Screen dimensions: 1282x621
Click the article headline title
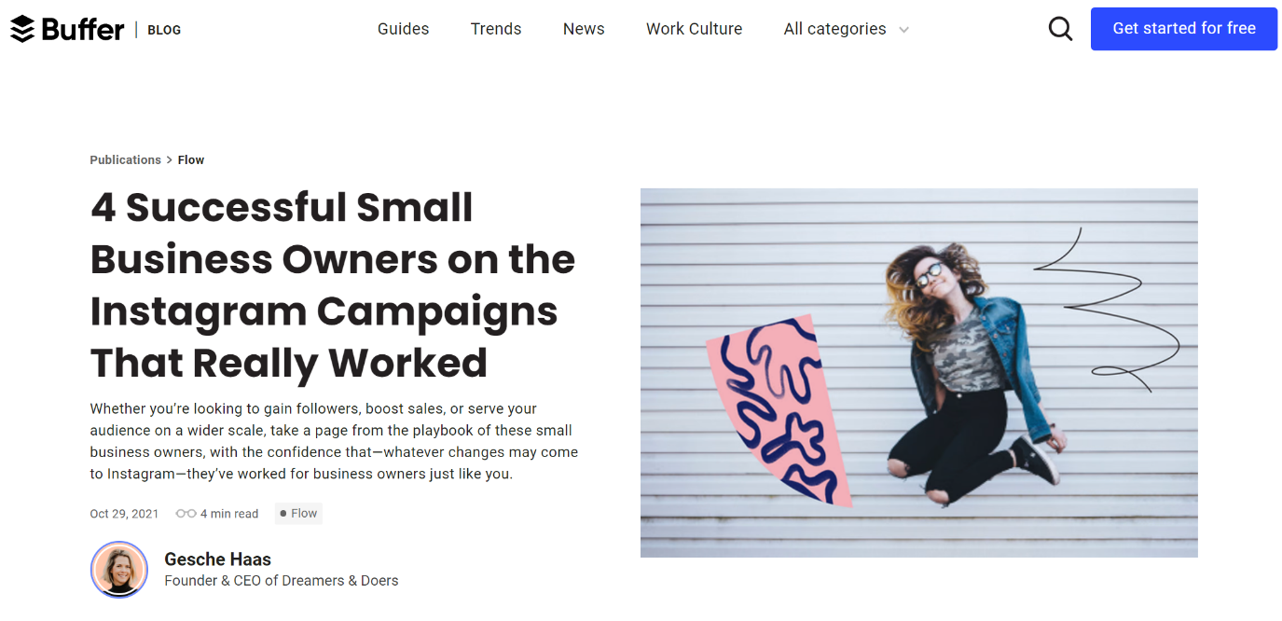(x=333, y=285)
